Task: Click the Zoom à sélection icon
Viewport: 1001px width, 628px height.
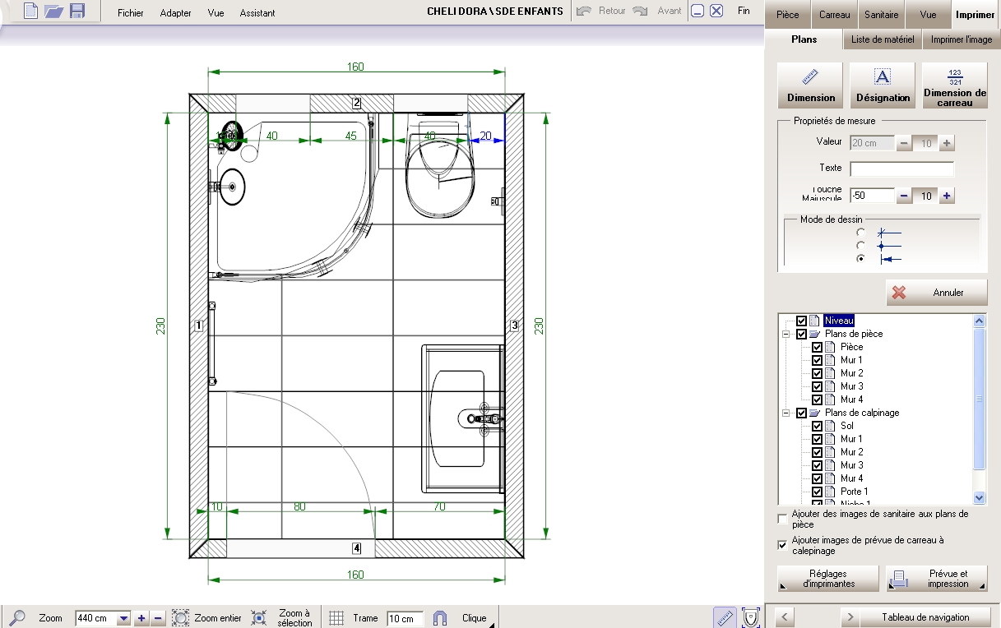Action: click(x=259, y=618)
